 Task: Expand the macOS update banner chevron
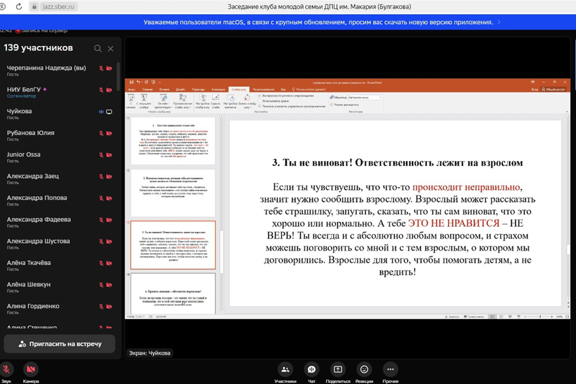coord(499,22)
